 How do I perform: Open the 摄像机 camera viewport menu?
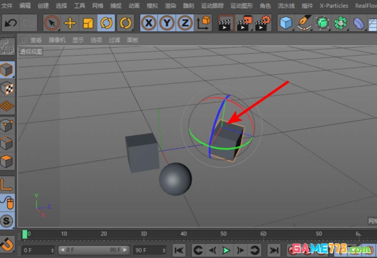pos(57,40)
